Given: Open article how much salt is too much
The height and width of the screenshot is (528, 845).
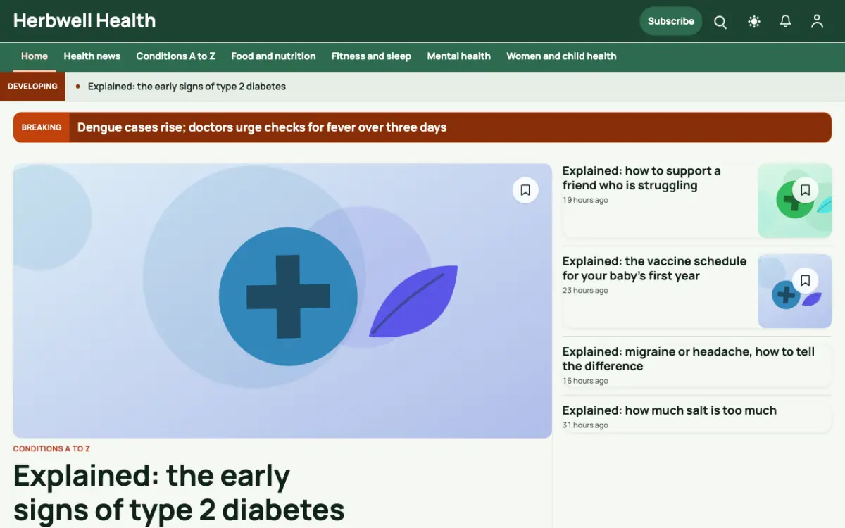Looking at the screenshot, I should (670, 410).
